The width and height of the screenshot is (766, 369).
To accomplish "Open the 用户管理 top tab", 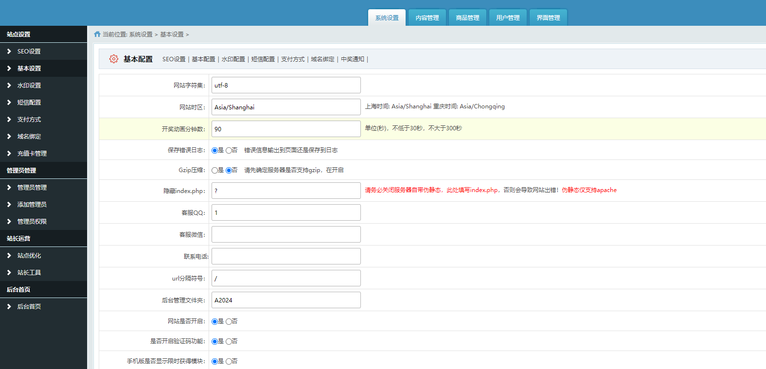I will pyautogui.click(x=508, y=18).
